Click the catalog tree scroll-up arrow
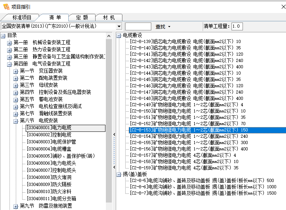286x210 pixels. click(109, 36)
